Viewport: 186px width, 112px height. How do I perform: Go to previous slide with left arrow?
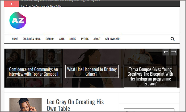point(166,52)
